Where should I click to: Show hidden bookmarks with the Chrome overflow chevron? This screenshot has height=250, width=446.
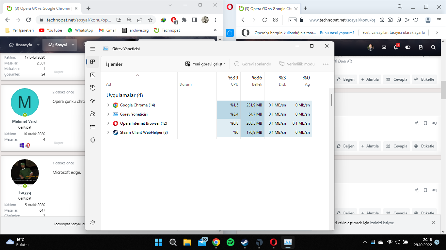(x=215, y=30)
